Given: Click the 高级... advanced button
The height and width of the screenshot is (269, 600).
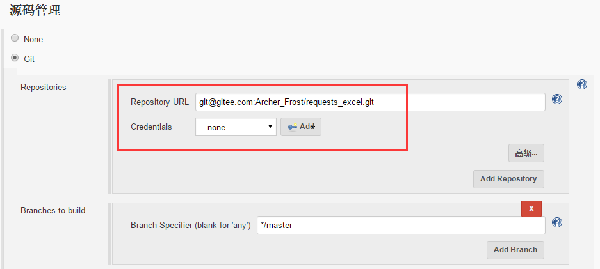Looking at the screenshot, I should (526, 153).
